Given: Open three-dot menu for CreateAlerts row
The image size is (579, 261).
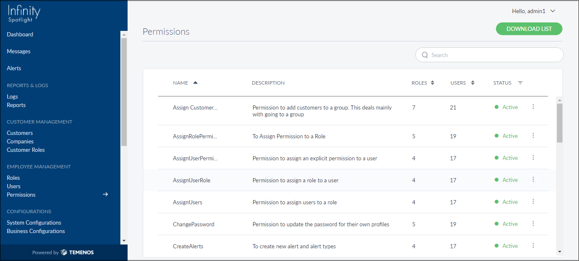Looking at the screenshot, I should 533,246.
